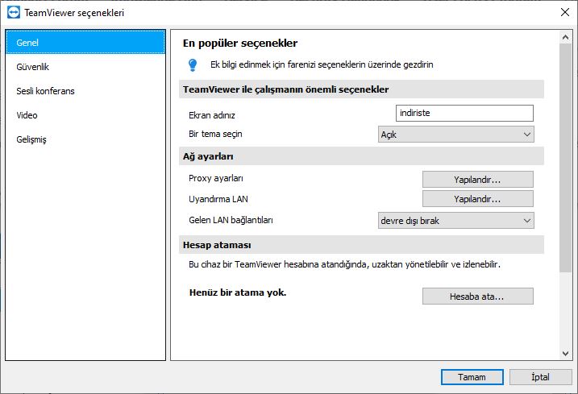Click the 'Ek bilgi edinmek için' hint text

coord(322,64)
